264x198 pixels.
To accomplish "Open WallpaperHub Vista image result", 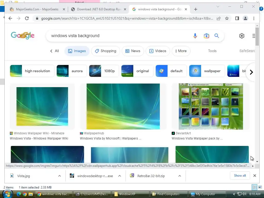I will 123,106.
